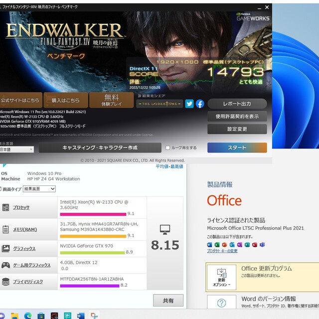Enable the ループ再生する loop playback checkbox
Viewport: 319px width, 319px height.
167,148
